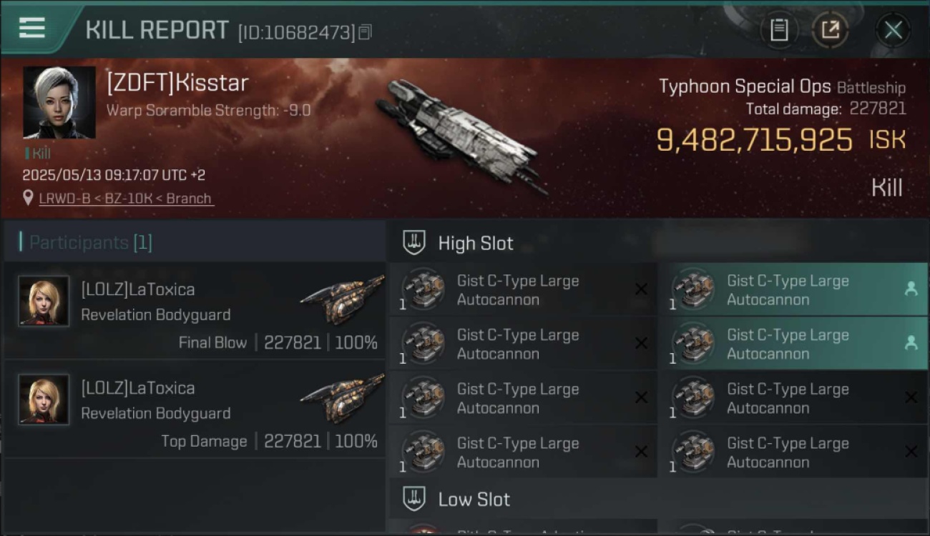Image resolution: width=930 pixels, height=536 pixels.
Task: Select first highlighted Gist C-Type Autocannon
Action: coord(793,289)
